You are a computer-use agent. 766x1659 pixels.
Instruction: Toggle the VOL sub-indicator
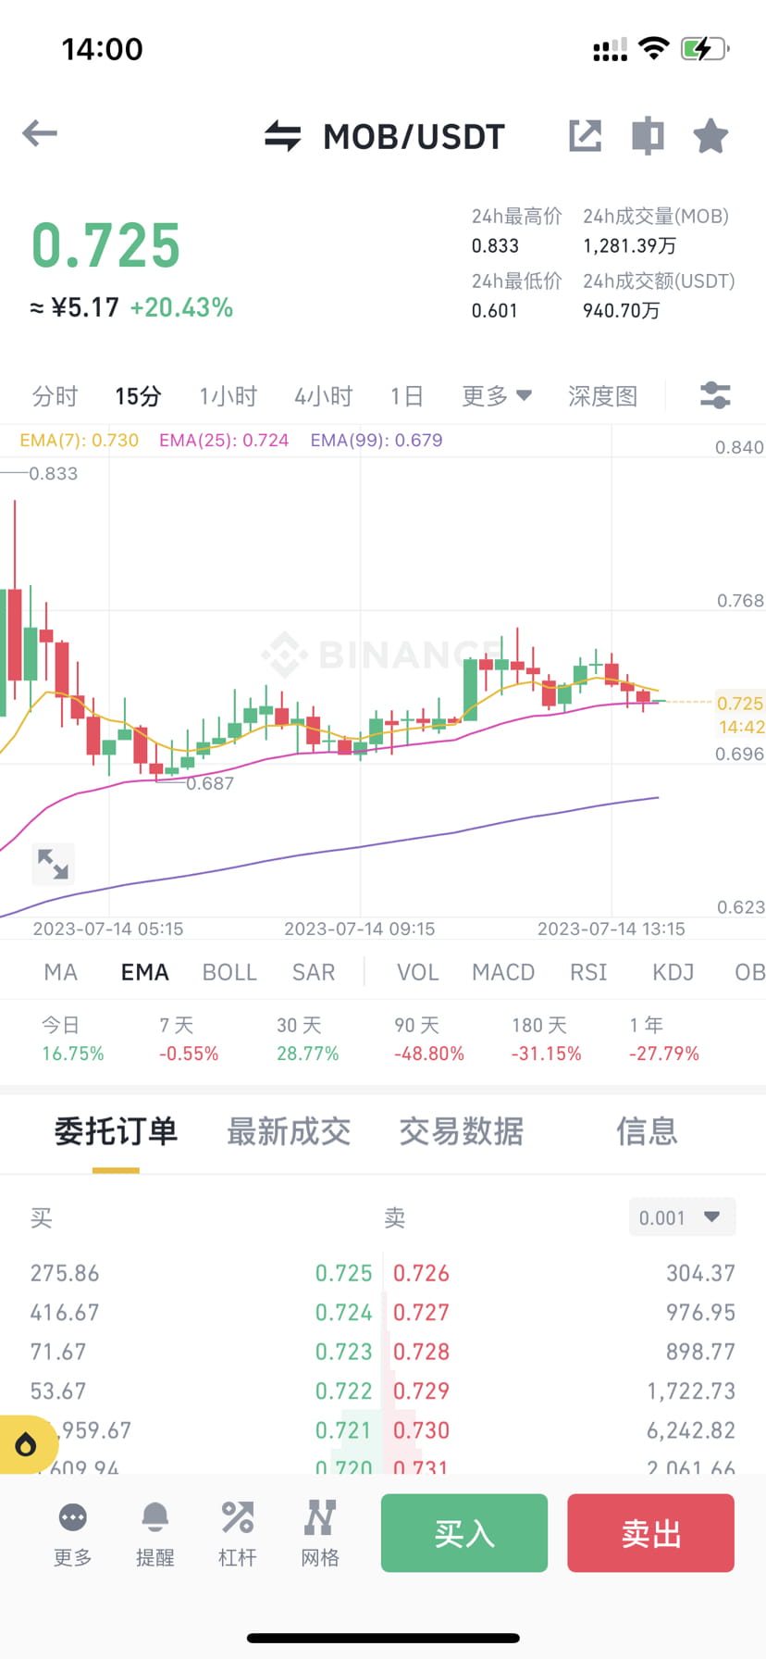418,972
